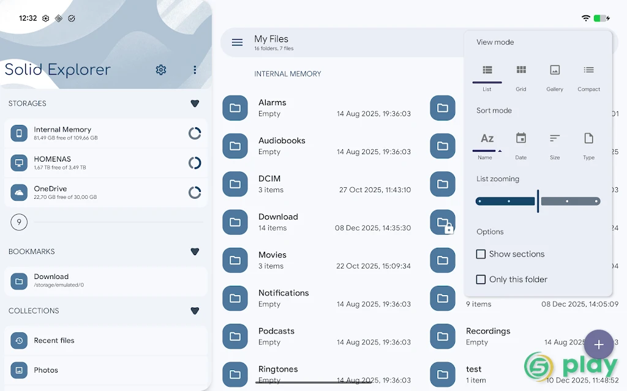
Task: Open the Ringtones folder
Action: 317,374
